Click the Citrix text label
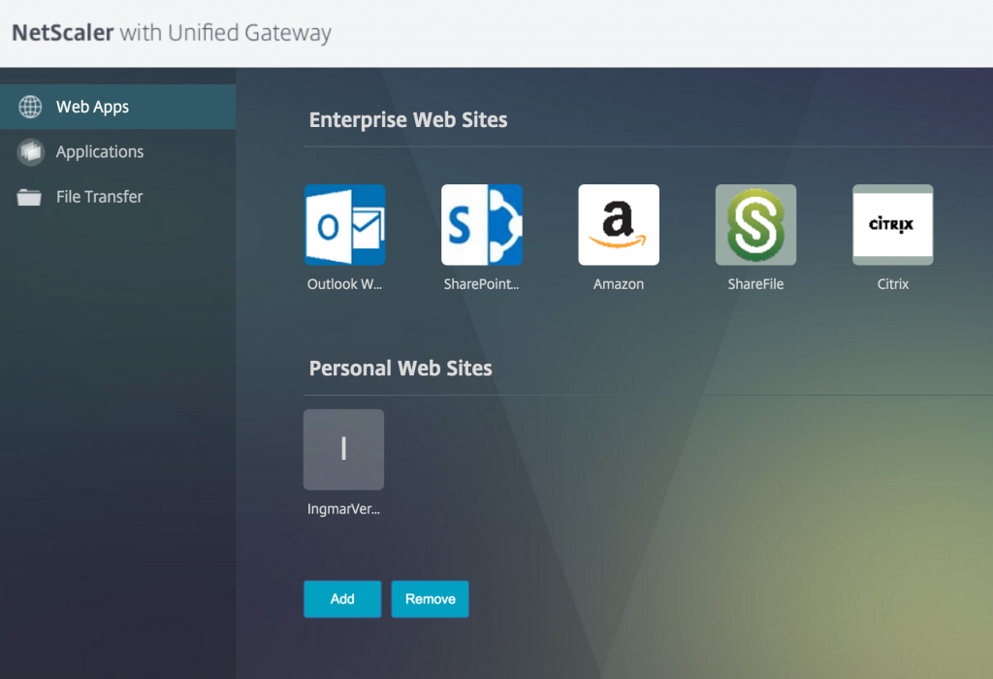Image resolution: width=993 pixels, height=679 pixels. (892, 284)
